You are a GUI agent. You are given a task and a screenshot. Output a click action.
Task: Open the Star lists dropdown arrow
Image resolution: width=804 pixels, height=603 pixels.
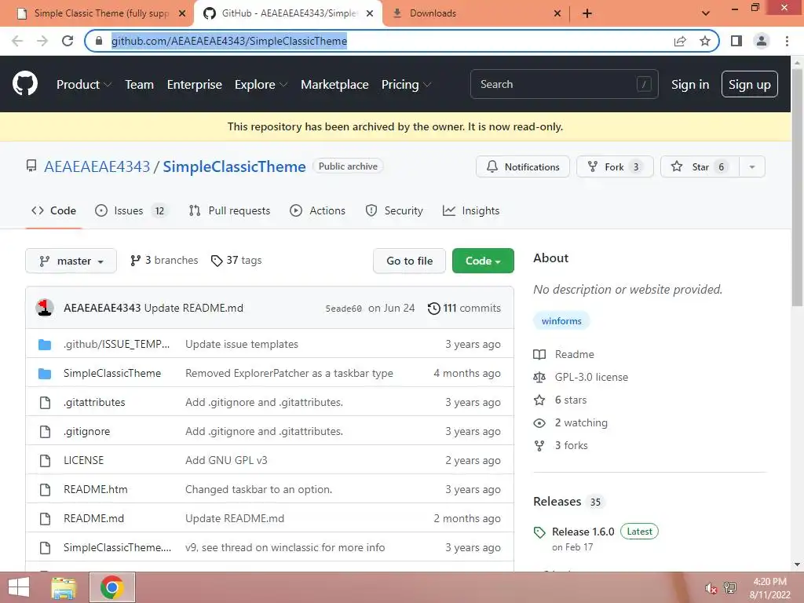[x=751, y=166]
